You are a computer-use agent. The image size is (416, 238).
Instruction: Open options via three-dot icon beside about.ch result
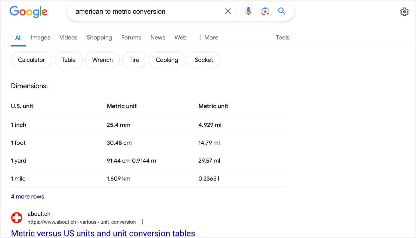tap(142, 221)
